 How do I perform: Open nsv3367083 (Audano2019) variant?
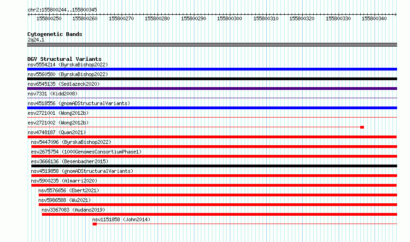pos(73,210)
